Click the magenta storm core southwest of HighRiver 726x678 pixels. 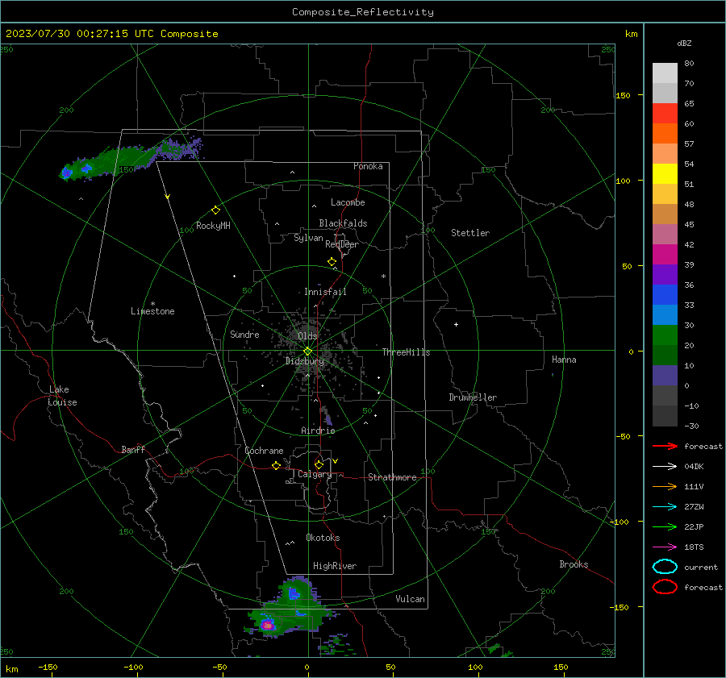click(268, 626)
